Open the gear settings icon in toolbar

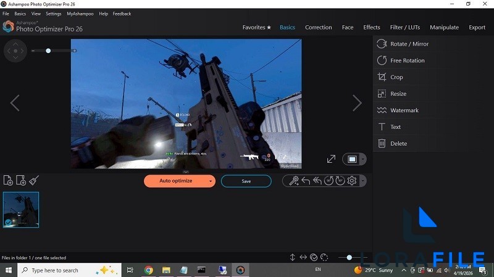(x=352, y=181)
